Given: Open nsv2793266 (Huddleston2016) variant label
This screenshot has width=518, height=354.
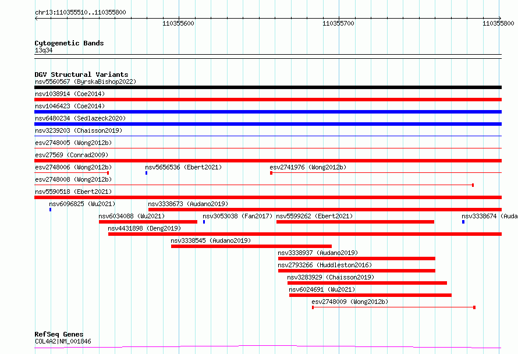Looking at the screenshot, I should tap(325, 265).
